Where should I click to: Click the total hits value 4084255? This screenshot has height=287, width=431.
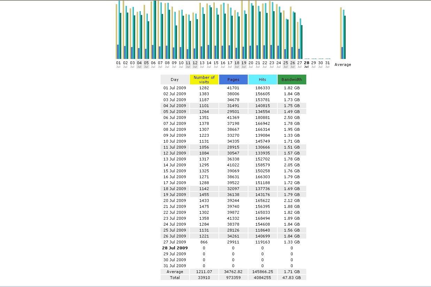coord(262,278)
